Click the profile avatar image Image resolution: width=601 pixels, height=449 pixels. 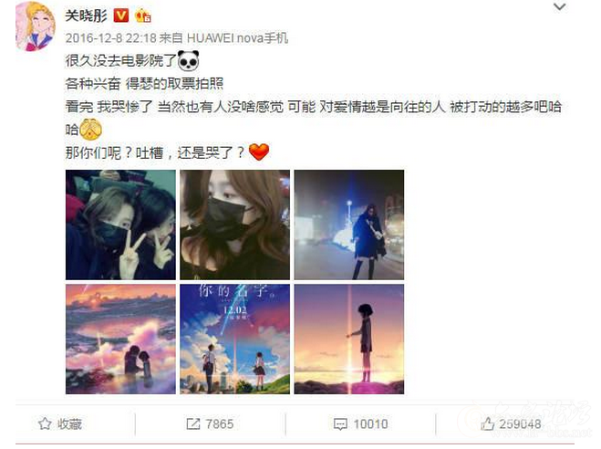(x=36, y=26)
